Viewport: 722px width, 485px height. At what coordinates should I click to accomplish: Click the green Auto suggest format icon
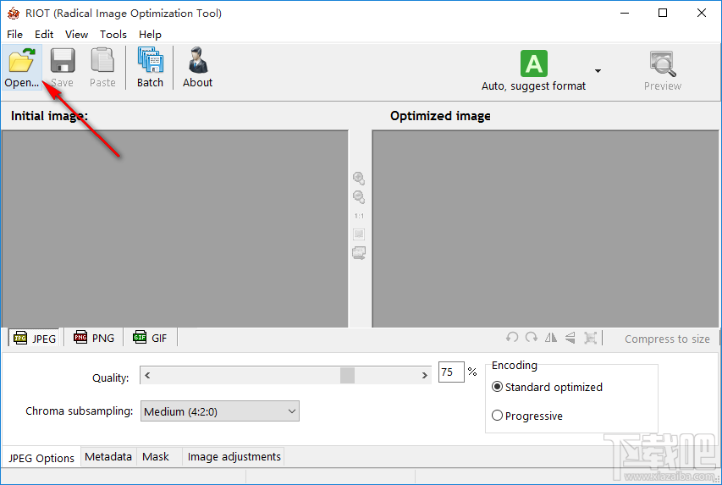(534, 63)
